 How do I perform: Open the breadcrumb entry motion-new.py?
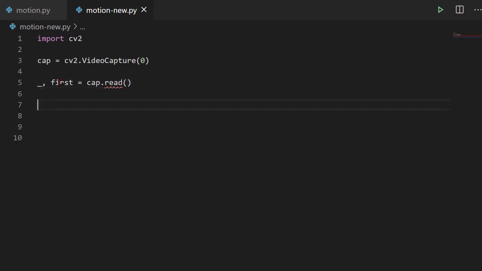45,27
